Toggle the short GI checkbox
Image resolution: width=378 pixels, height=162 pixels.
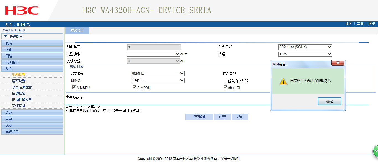pyautogui.click(x=226, y=87)
